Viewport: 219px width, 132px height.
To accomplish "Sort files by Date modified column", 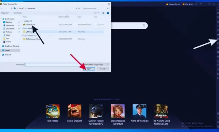I will 64,17.
